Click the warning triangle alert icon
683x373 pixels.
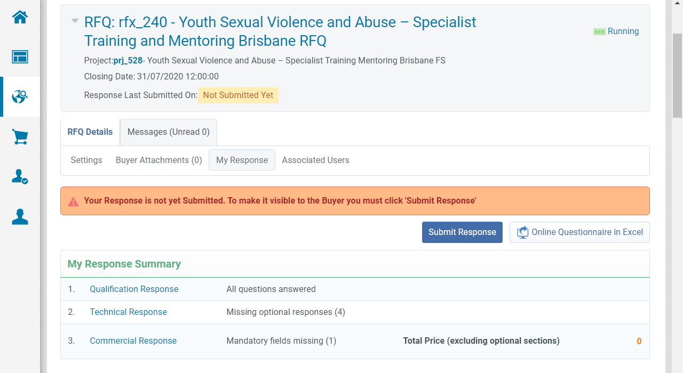(73, 201)
